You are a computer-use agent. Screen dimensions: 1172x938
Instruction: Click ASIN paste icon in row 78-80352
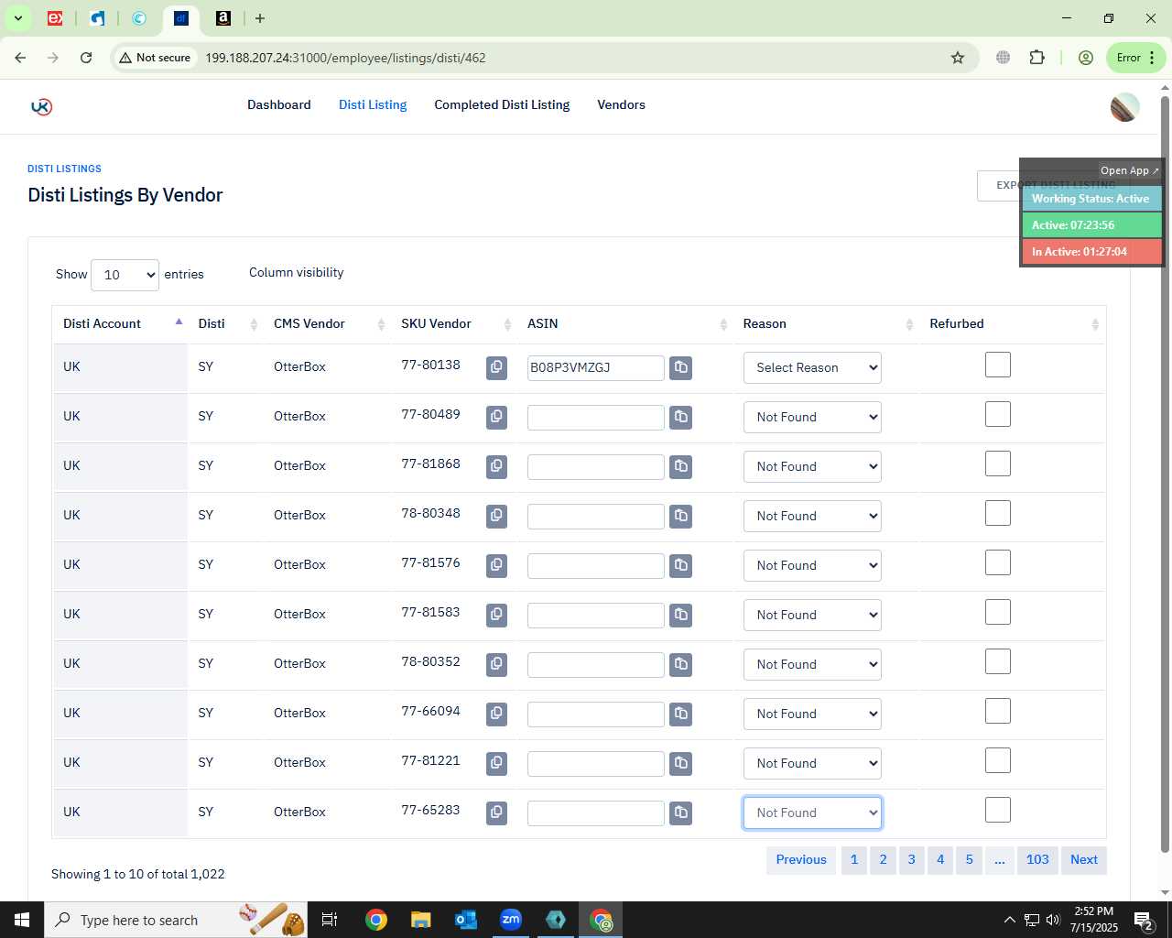pos(680,664)
